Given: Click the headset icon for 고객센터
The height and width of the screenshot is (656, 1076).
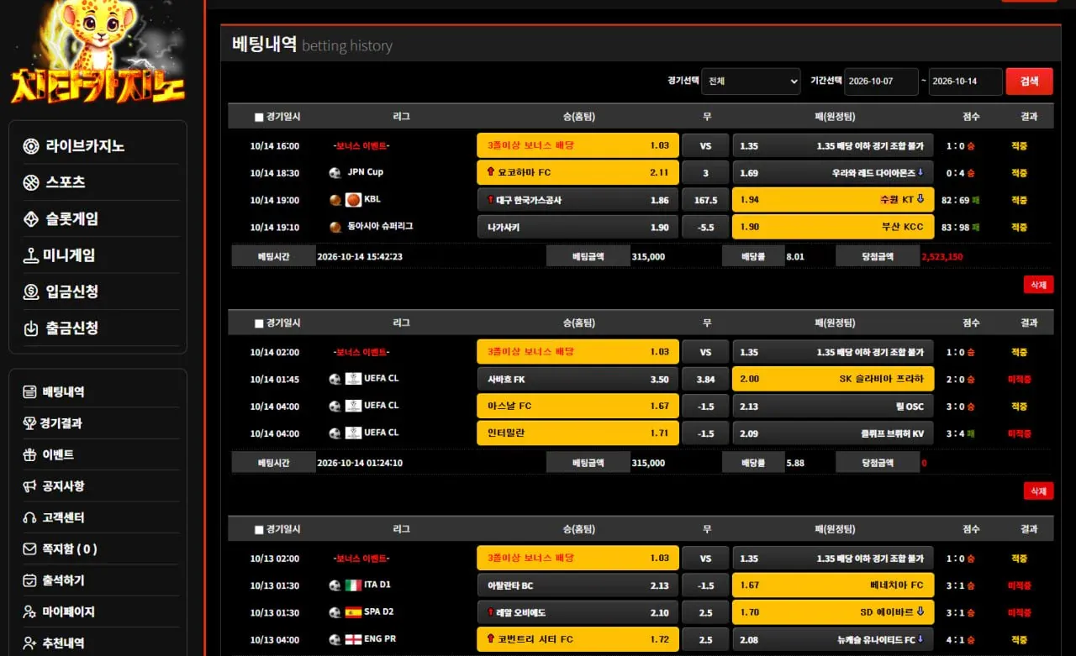Looking at the screenshot, I should point(29,517).
